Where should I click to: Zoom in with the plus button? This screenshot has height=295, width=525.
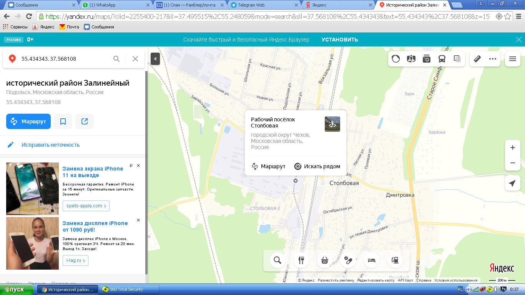click(x=512, y=147)
